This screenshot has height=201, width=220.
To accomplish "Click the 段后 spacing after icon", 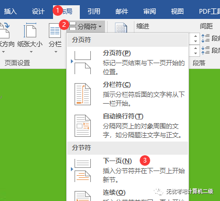I will [205, 50].
